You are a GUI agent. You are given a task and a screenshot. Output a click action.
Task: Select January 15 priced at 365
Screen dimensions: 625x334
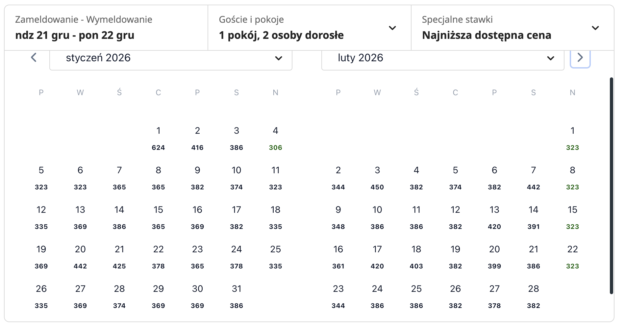coord(158,217)
